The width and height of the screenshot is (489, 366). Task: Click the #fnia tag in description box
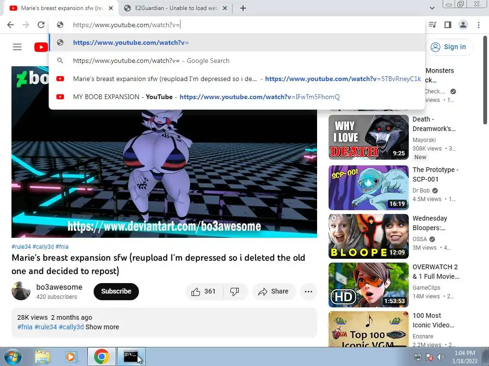coord(25,327)
